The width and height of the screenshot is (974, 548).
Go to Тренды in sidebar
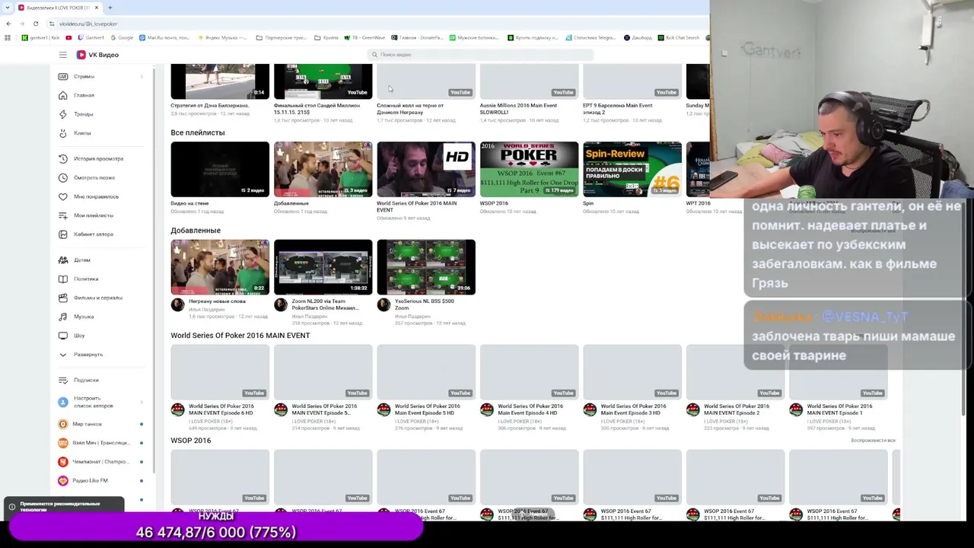point(83,114)
